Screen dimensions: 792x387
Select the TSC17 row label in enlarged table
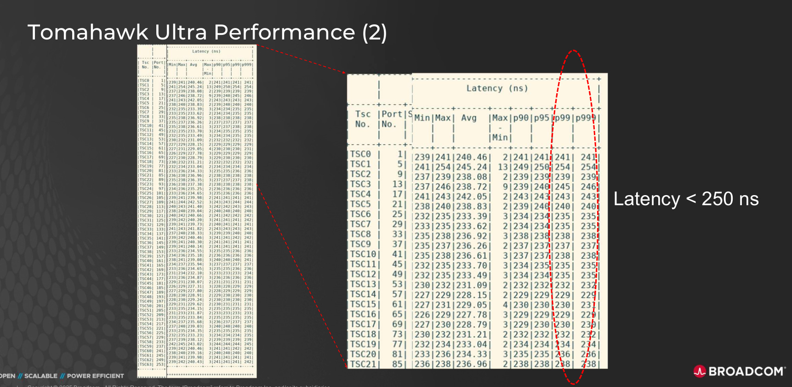point(363,324)
